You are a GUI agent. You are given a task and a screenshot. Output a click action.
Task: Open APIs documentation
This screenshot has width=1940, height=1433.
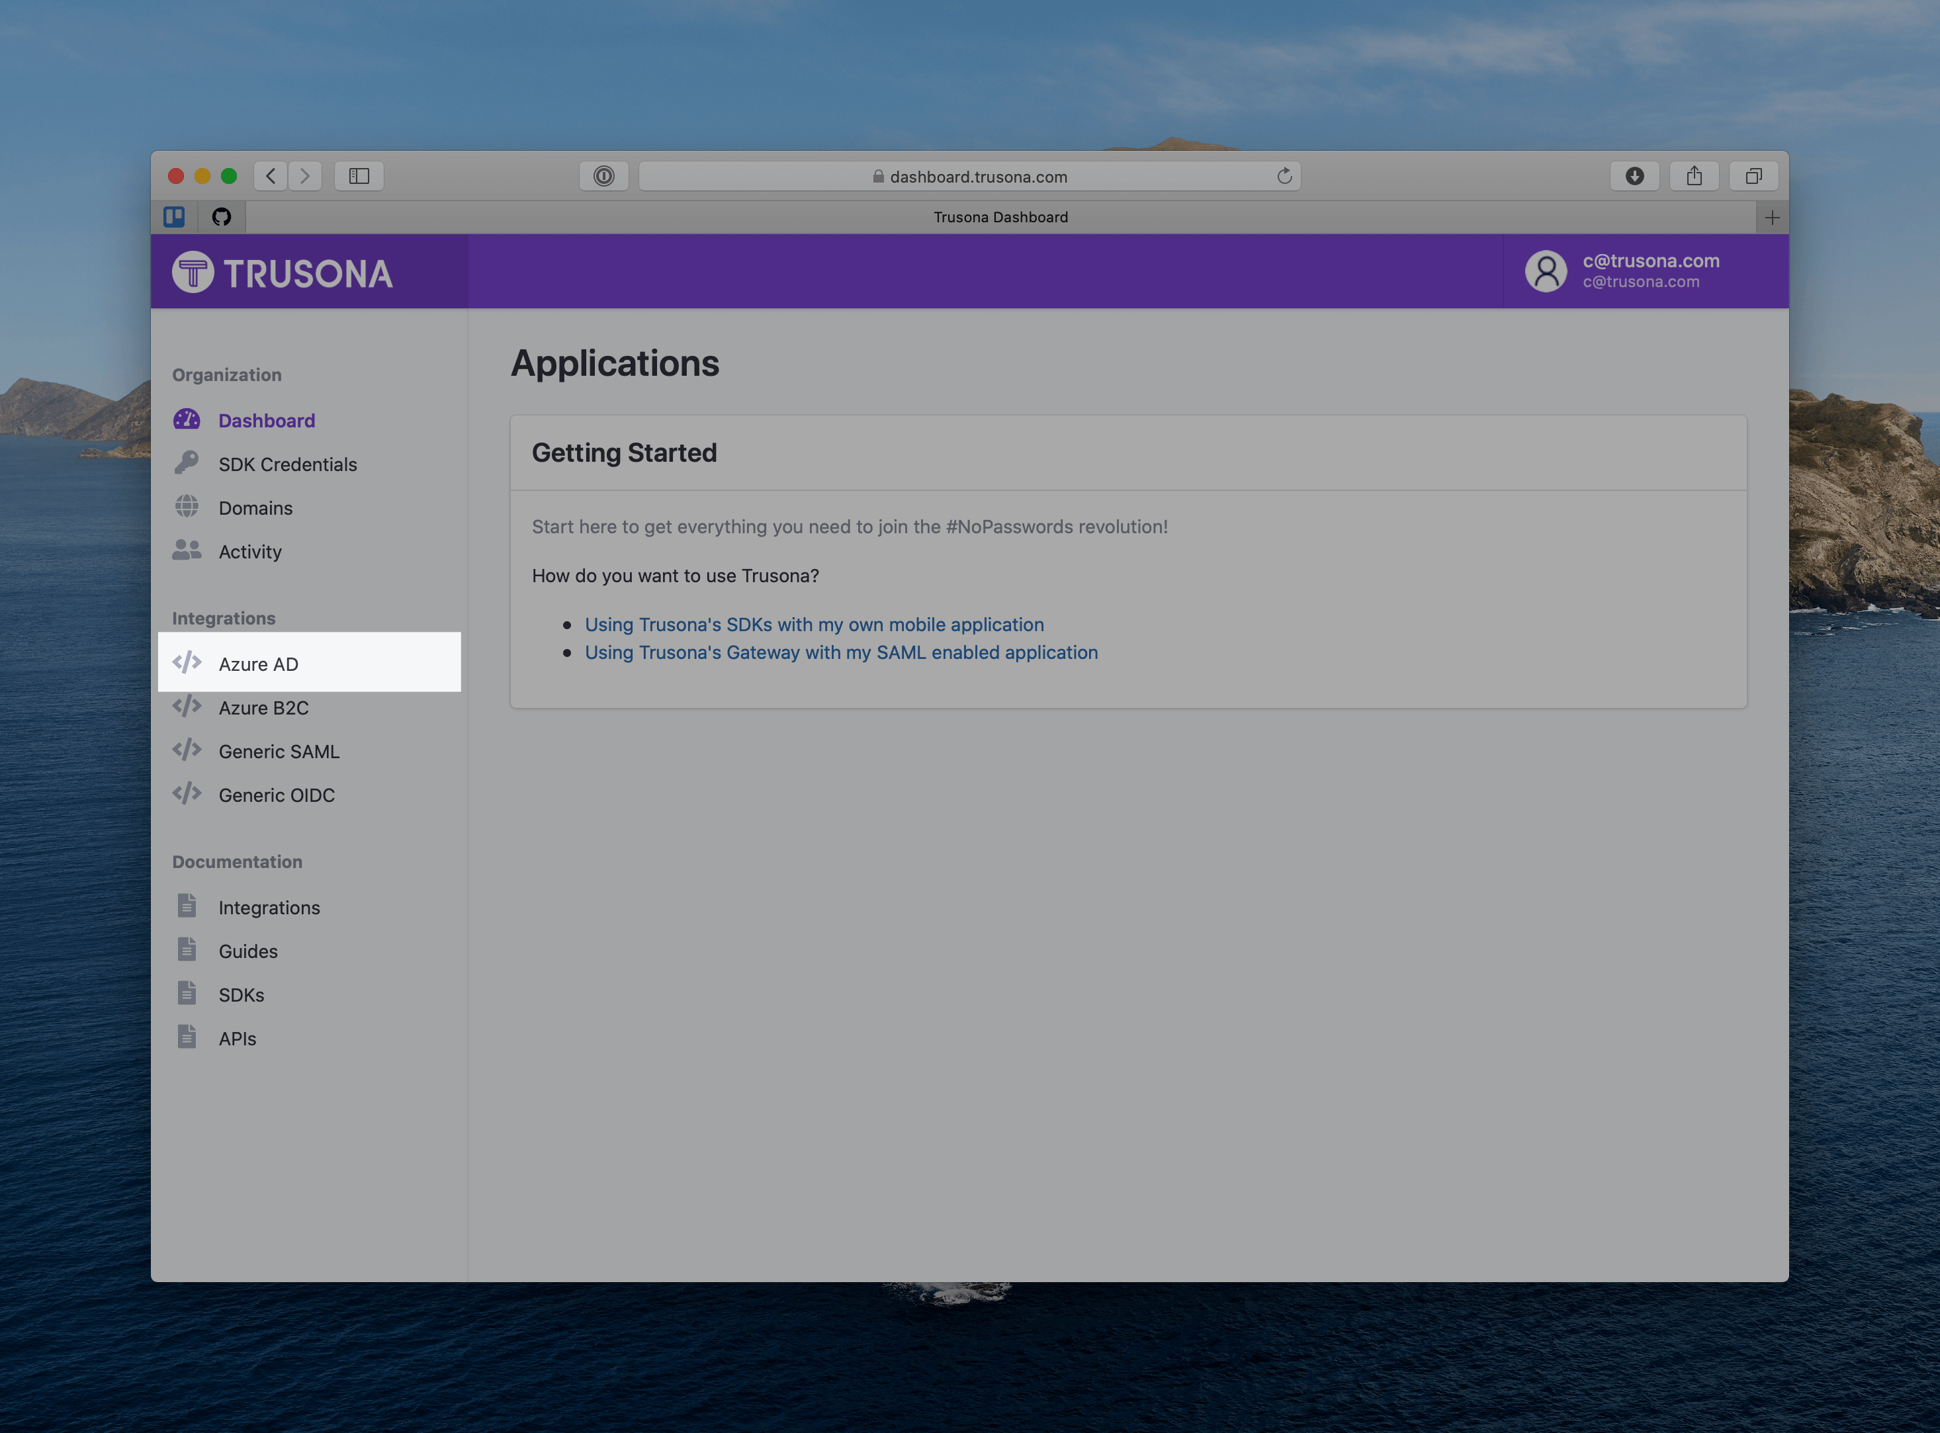coord(237,1038)
